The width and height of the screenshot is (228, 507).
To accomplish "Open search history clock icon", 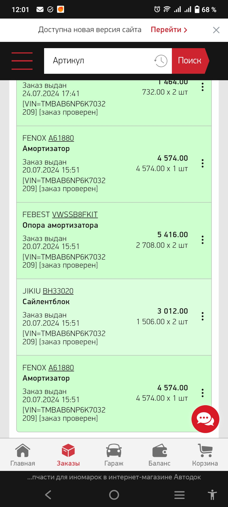I will click(161, 61).
